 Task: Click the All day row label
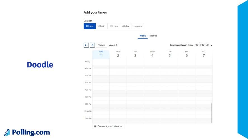[x=88, y=62]
